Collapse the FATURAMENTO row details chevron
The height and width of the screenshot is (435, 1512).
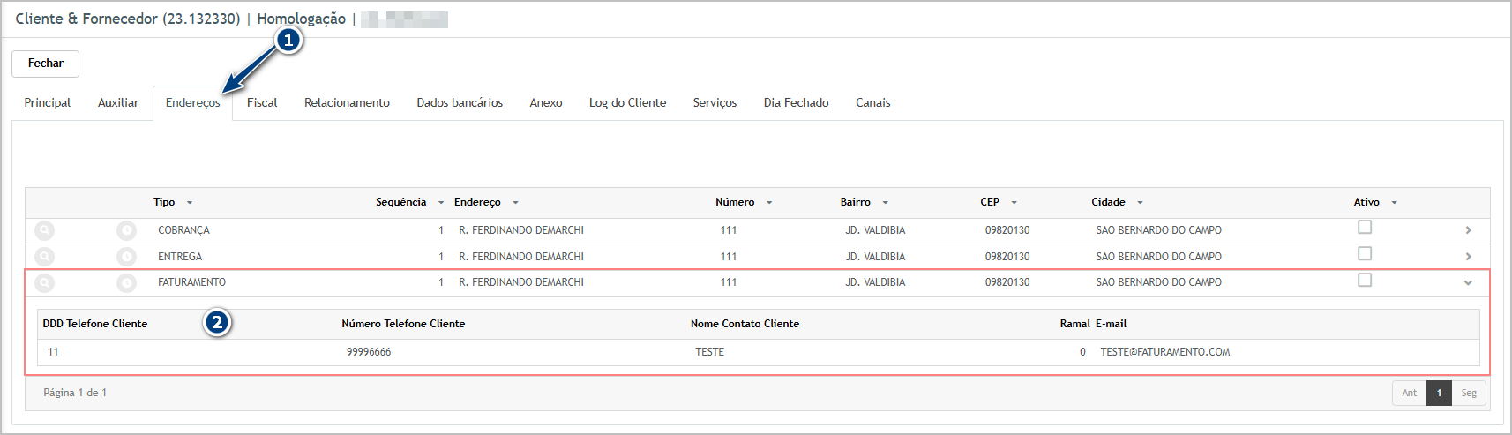[1468, 283]
